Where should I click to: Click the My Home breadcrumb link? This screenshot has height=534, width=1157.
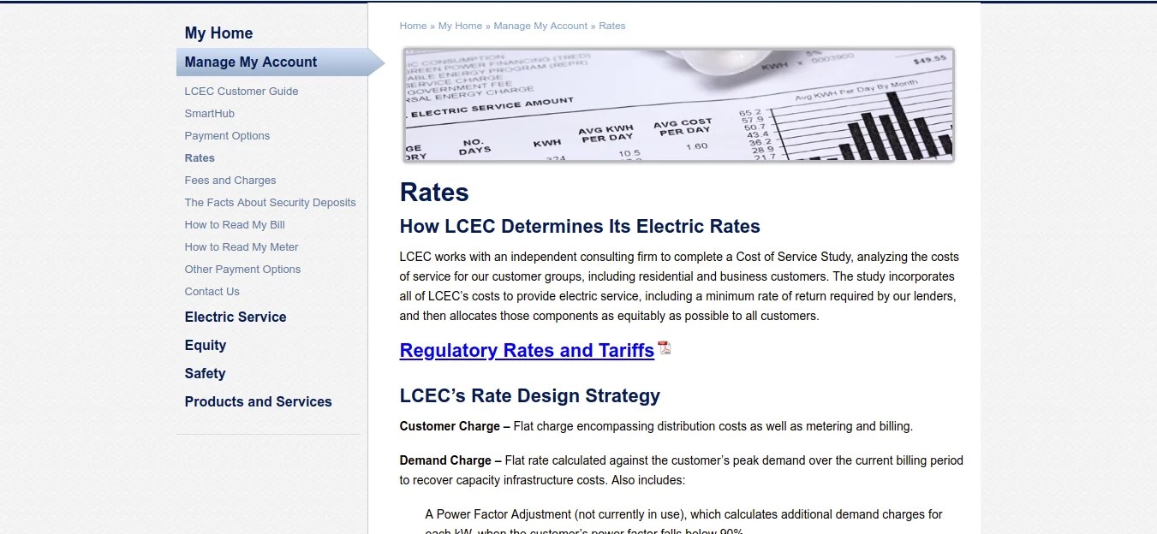pos(461,26)
